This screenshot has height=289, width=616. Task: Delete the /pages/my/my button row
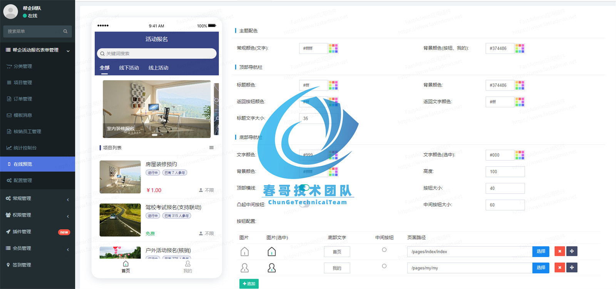click(x=560, y=267)
